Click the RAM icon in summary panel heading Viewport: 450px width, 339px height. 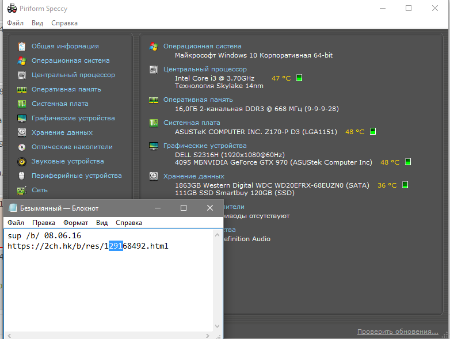(154, 100)
